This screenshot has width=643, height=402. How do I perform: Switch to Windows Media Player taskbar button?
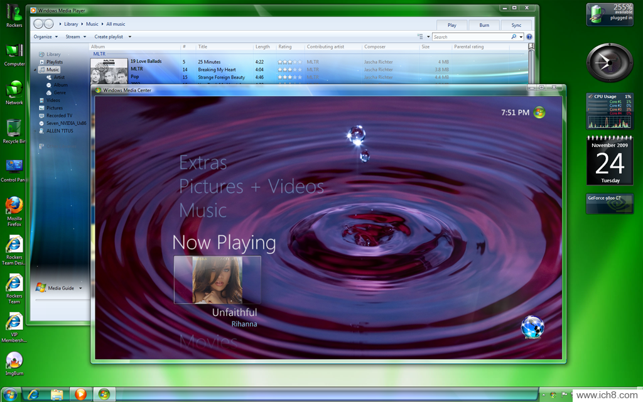(81, 394)
